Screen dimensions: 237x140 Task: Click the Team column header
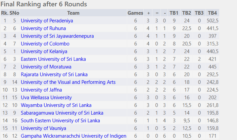click(x=73, y=13)
